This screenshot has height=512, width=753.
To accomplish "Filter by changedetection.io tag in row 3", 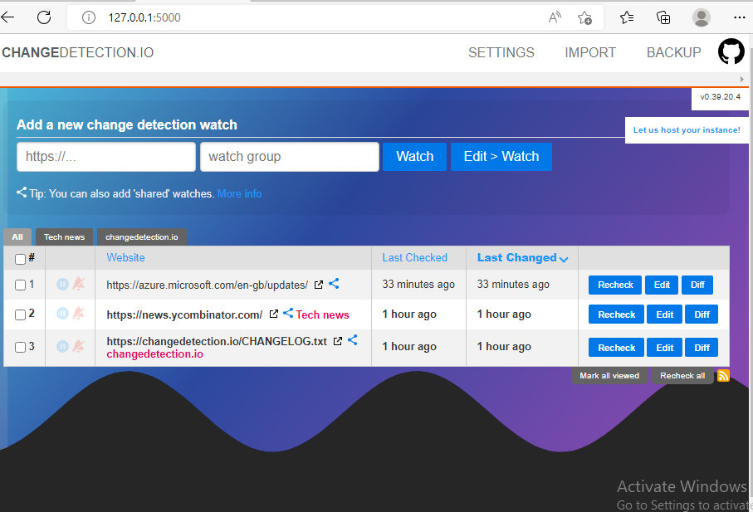I will click(x=154, y=354).
